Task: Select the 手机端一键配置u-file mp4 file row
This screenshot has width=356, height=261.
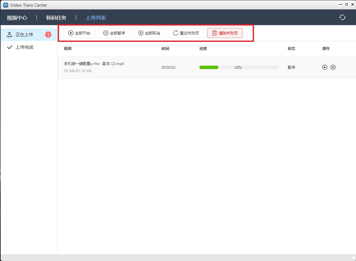Action: pyautogui.click(x=94, y=64)
